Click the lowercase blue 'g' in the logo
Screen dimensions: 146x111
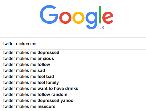(91, 20)
